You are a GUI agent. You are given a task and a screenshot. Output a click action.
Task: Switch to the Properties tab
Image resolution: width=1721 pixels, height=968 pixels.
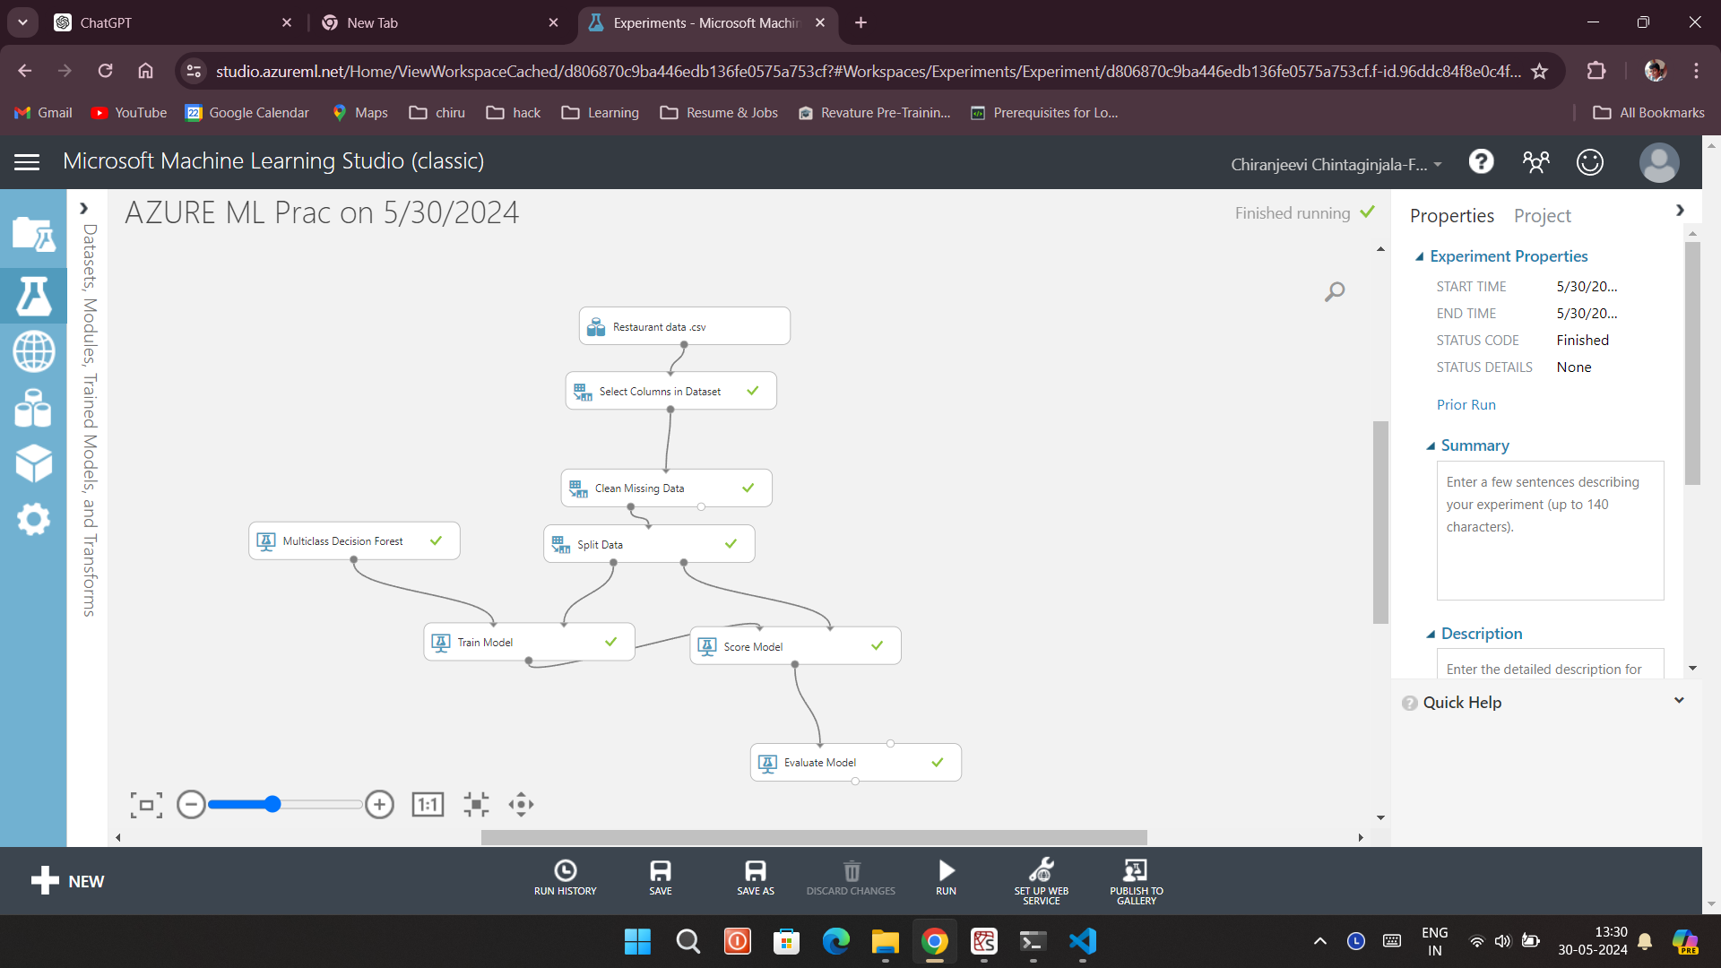pos(1451,216)
